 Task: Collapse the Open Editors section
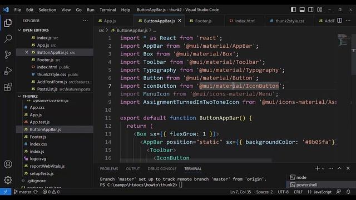point(36,30)
